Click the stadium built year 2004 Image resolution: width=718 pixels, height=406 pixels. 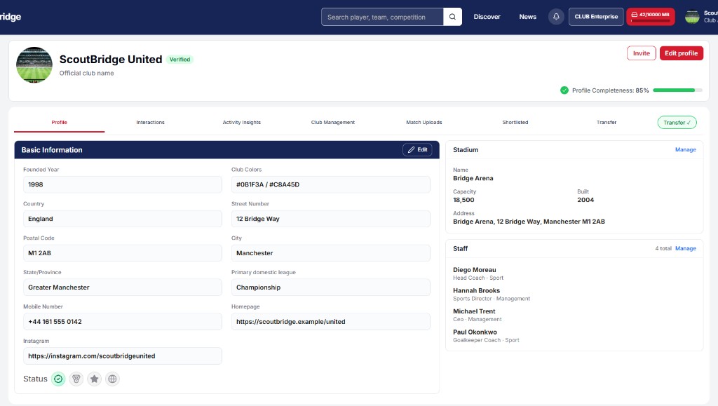pyautogui.click(x=585, y=200)
